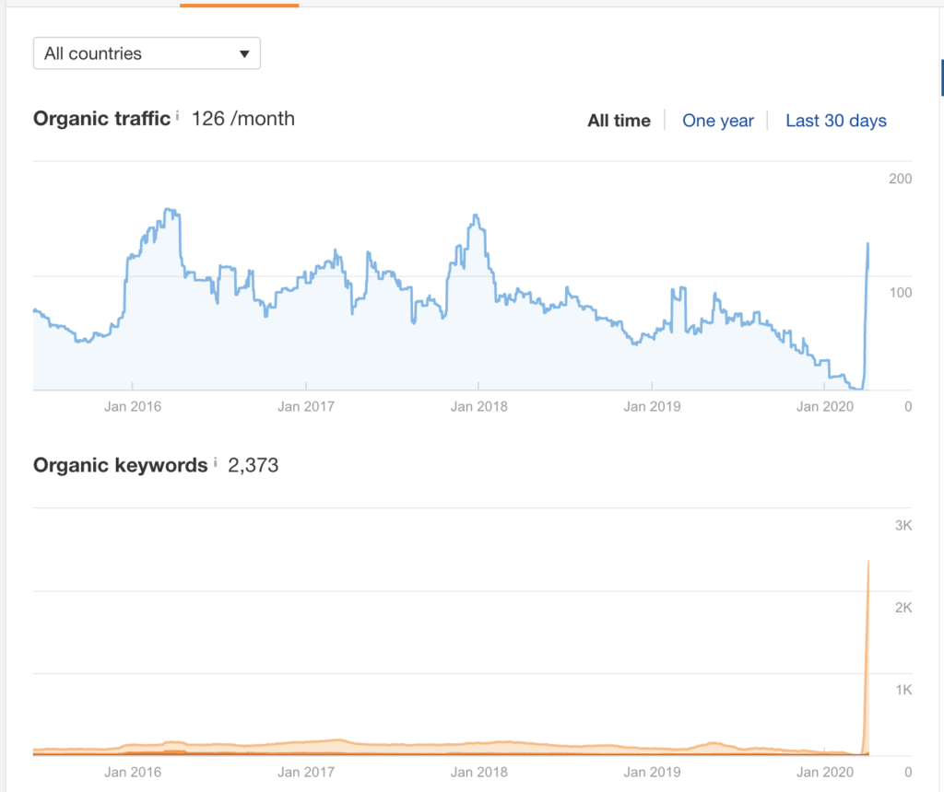944x792 pixels.
Task: Click the Organic traffic heading
Action: click(x=101, y=119)
